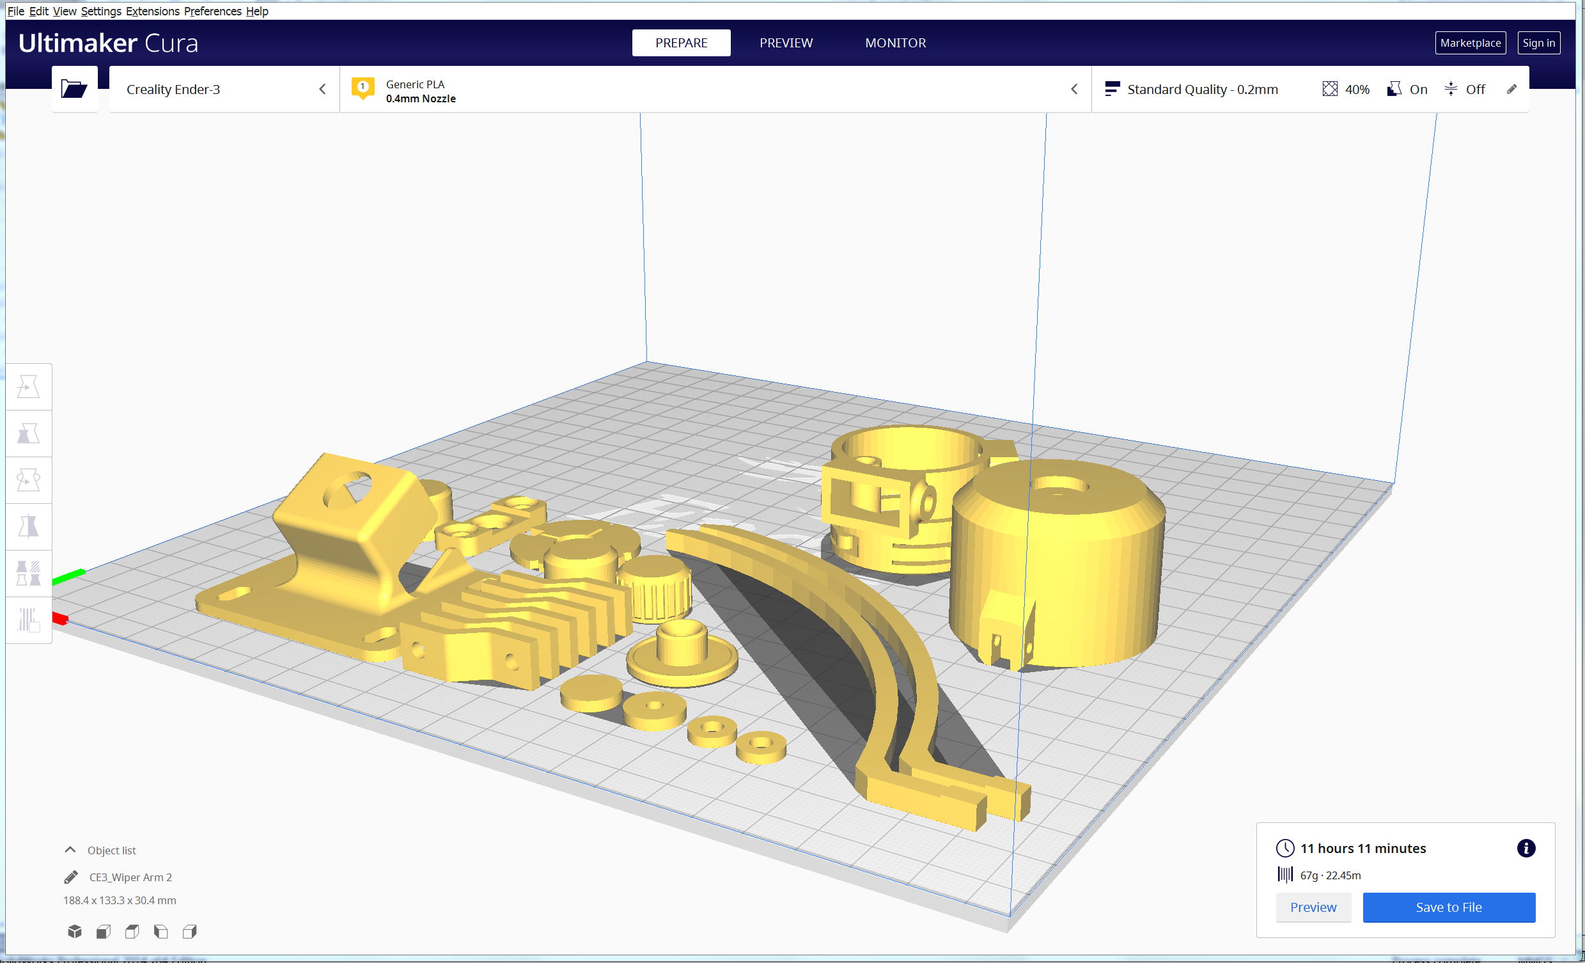
Task: Switch to the PREVIEW tab
Action: [785, 43]
